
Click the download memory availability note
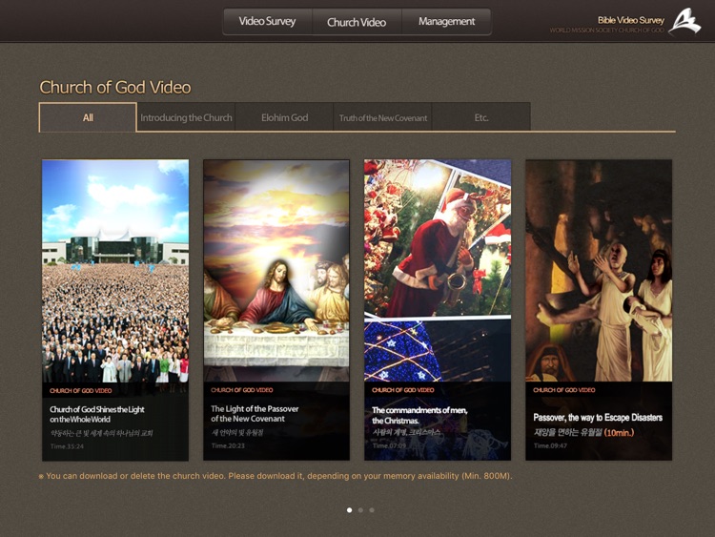click(276, 476)
